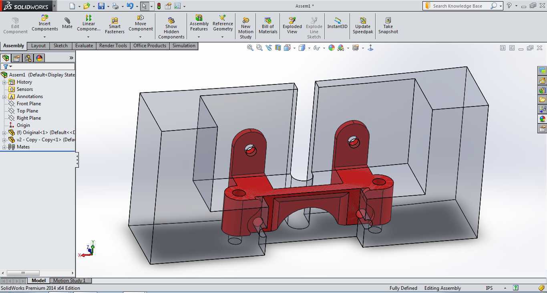Open the Evaluate tab
The image size is (547, 293).
tap(84, 46)
